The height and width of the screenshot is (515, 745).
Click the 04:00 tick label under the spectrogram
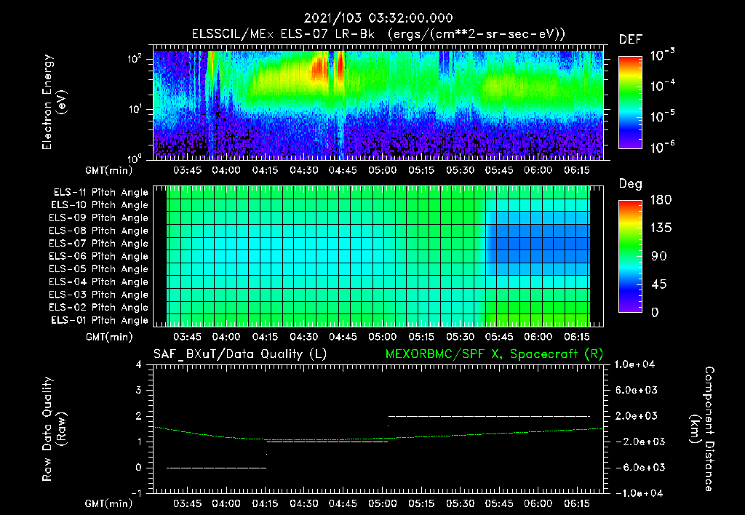226,170
